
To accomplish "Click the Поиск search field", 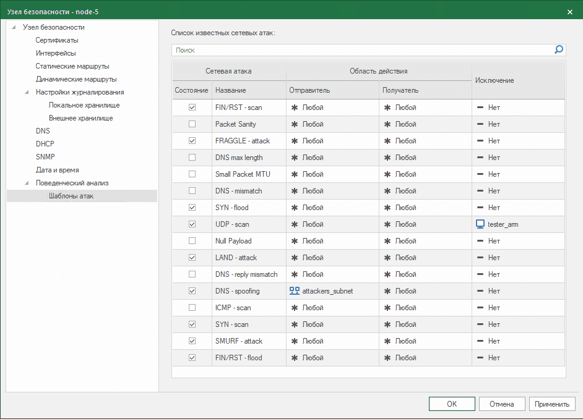I will click(359, 50).
